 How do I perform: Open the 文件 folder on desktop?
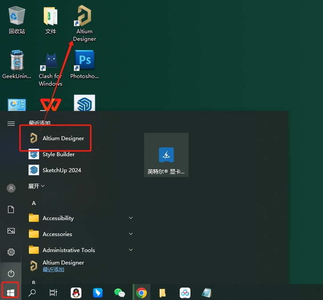point(50,20)
